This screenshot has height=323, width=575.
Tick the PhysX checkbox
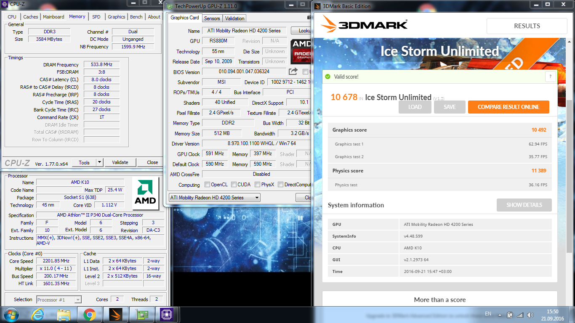point(257,185)
